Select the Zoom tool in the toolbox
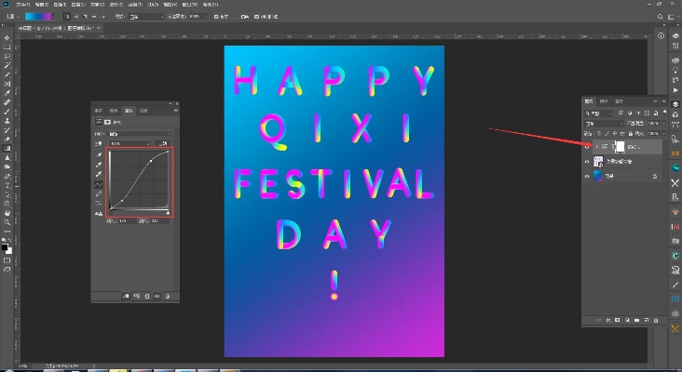682x372 pixels. click(x=7, y=222)
